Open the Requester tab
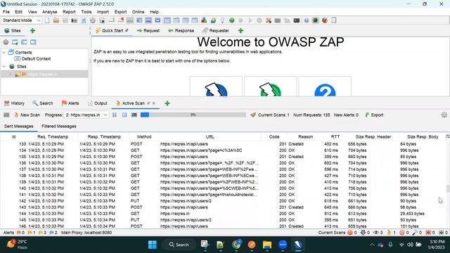450x253 pixels. pos(216,31)
